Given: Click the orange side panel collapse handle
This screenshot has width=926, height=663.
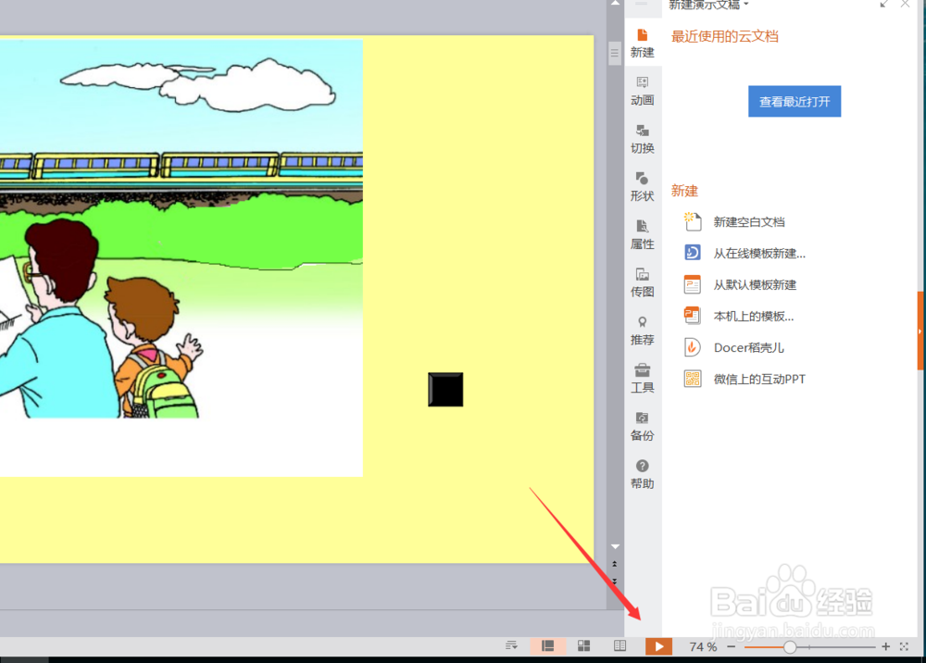Looking at the screenshot, I should click(920, 331).
